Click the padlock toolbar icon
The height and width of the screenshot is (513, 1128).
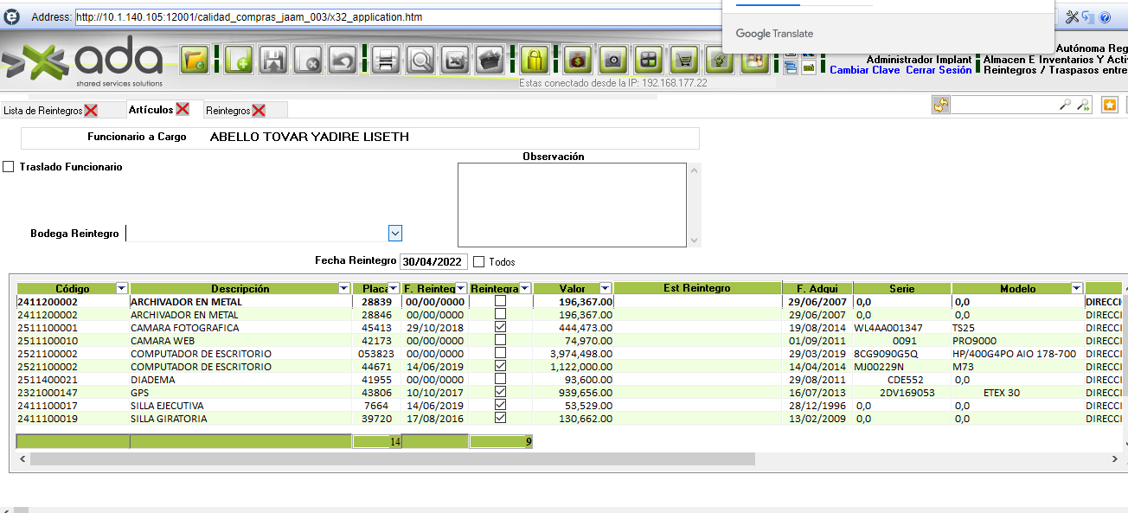point(535,61)
